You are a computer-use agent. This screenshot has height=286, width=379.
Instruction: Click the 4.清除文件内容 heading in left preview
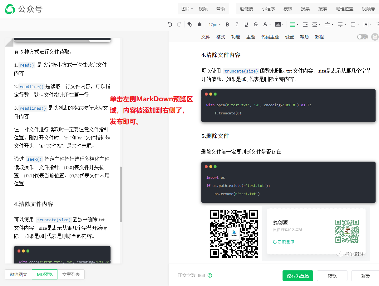click(33, 204)
